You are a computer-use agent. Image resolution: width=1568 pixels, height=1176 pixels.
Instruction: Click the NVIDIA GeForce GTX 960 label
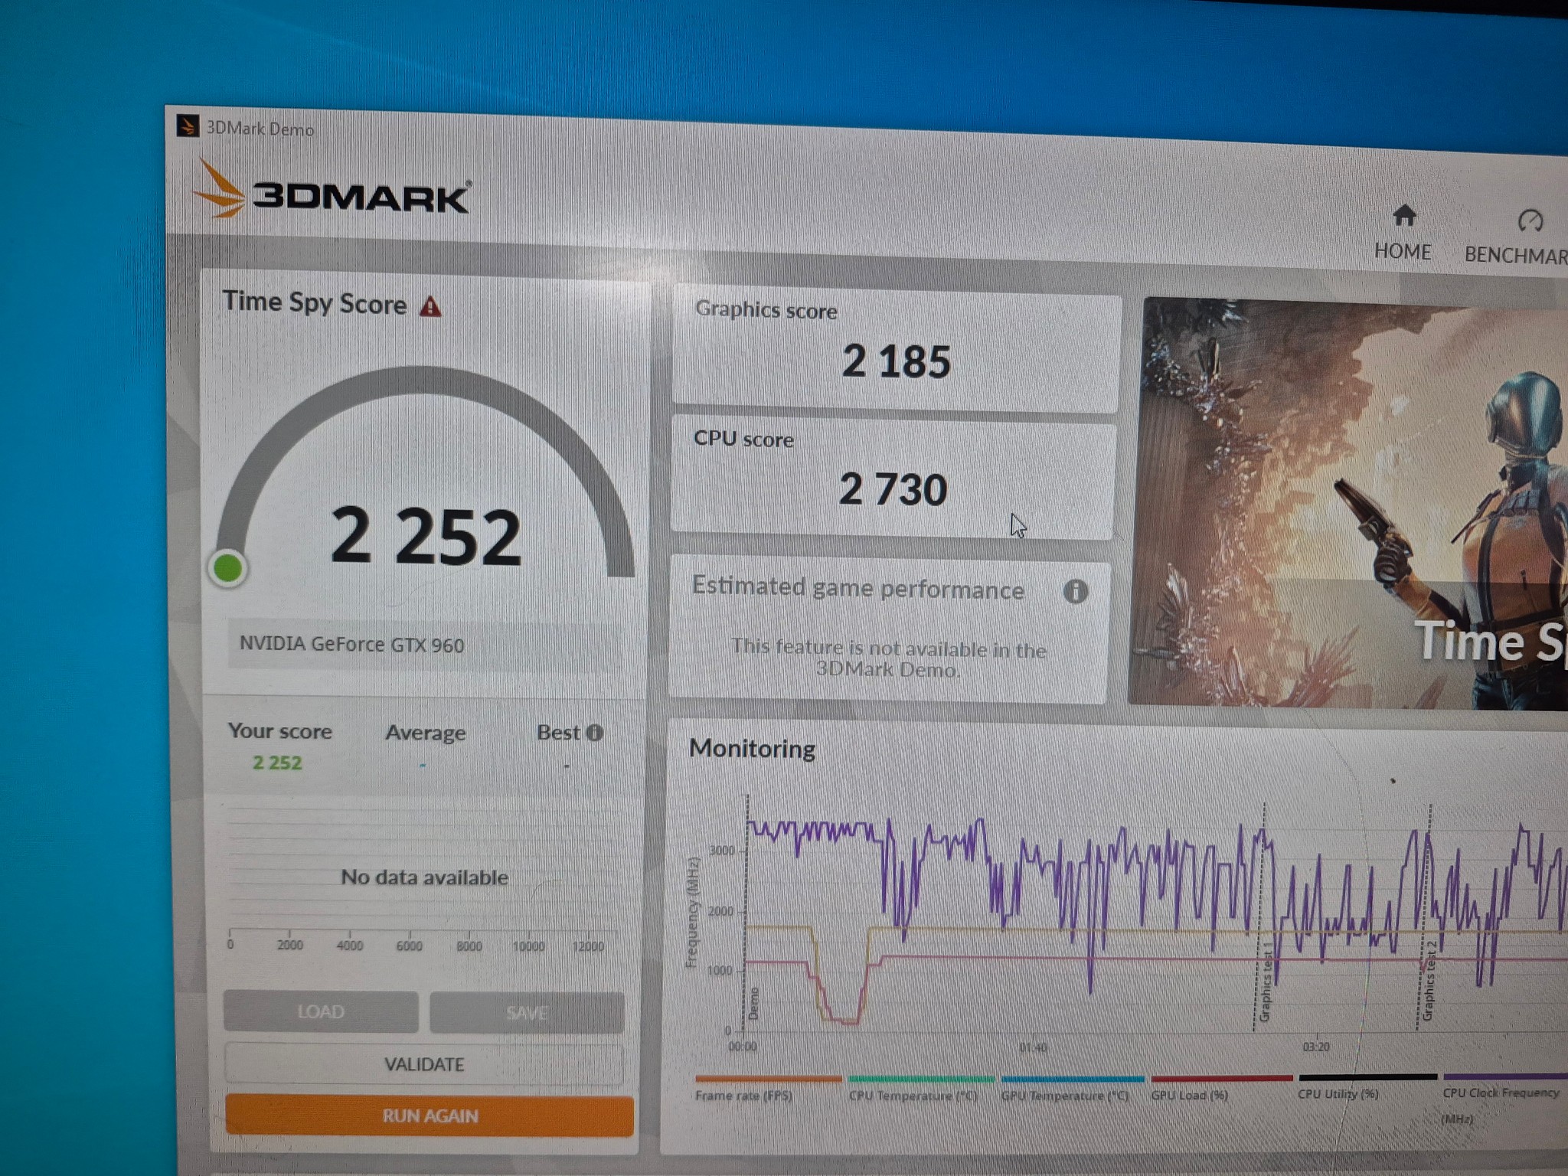coord(351,644)
